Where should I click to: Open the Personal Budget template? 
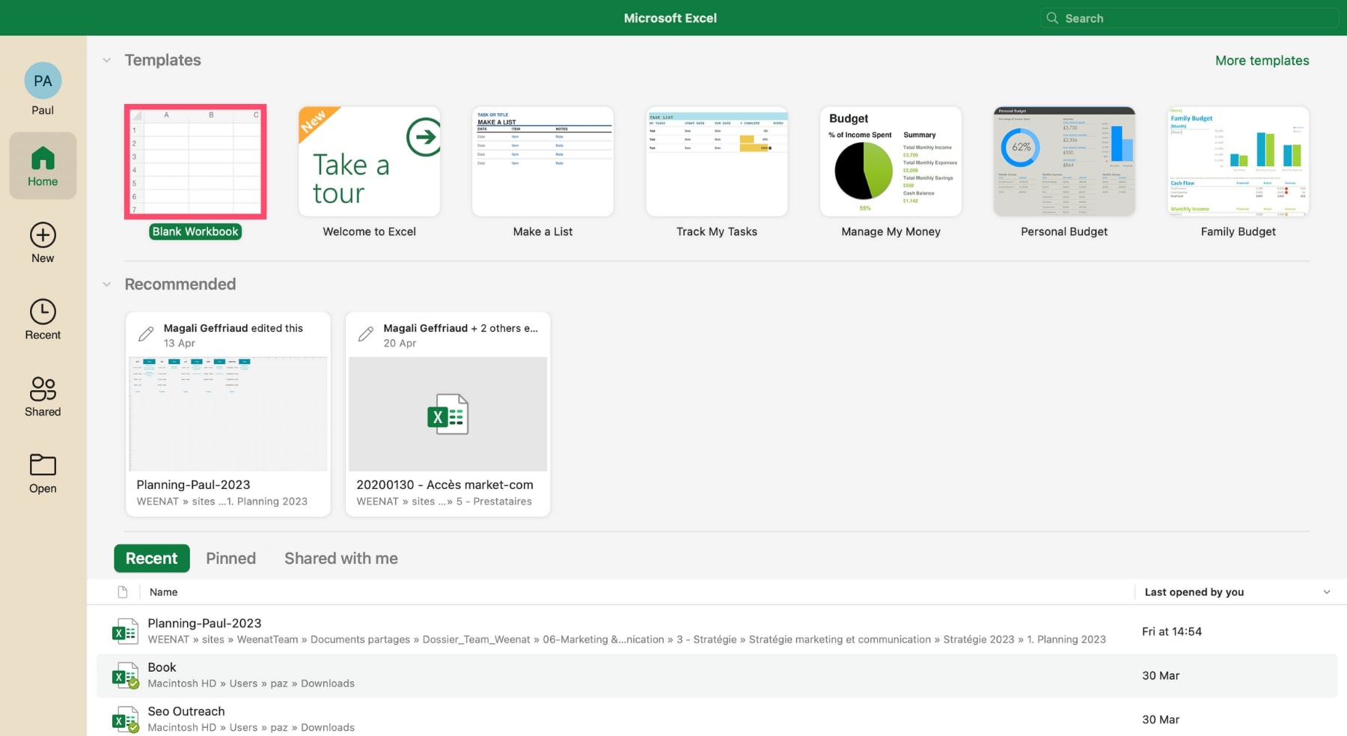coord(1064,162)
